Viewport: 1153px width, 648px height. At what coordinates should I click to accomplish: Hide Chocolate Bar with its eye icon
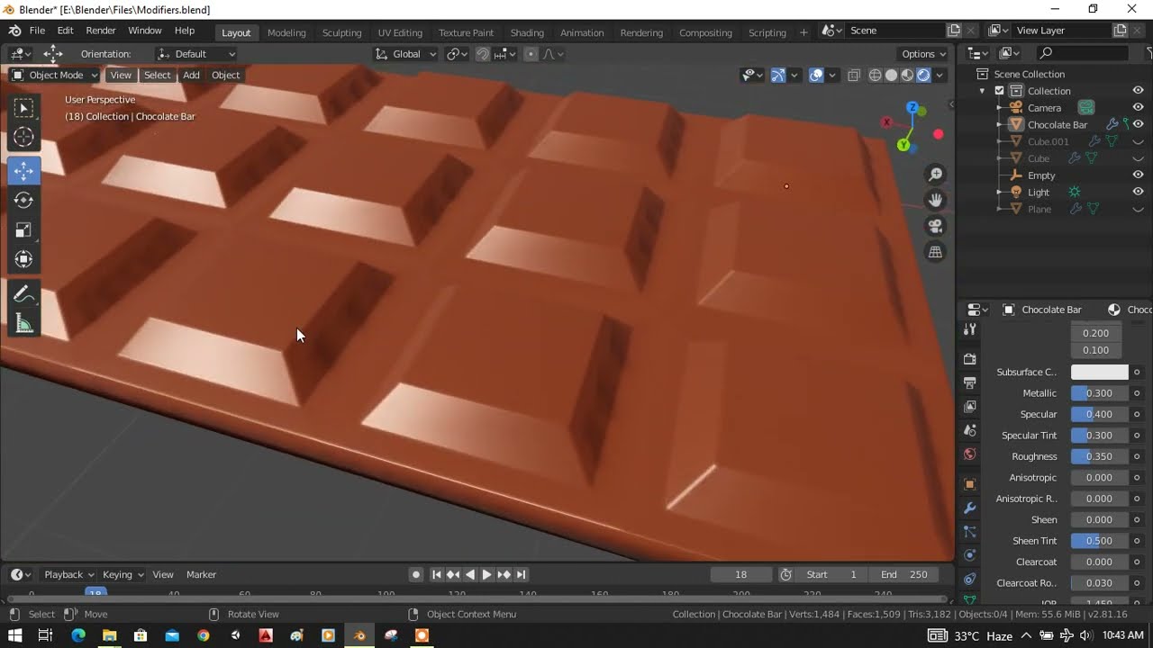(x=1138, y=124)
